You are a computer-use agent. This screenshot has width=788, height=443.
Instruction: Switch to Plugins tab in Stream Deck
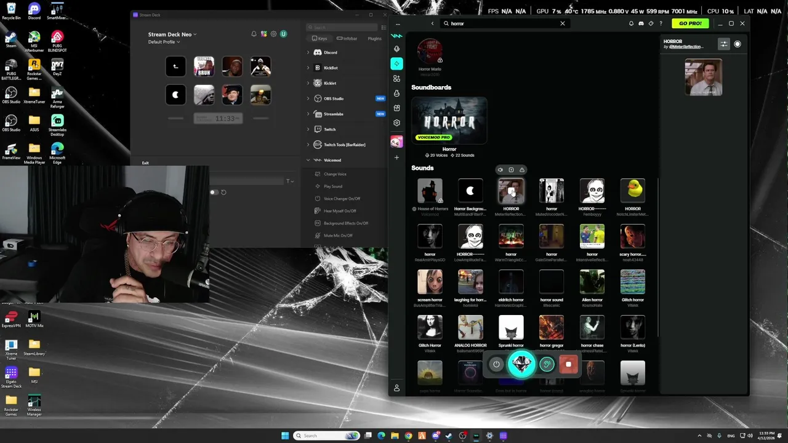[x=374, y=39]
